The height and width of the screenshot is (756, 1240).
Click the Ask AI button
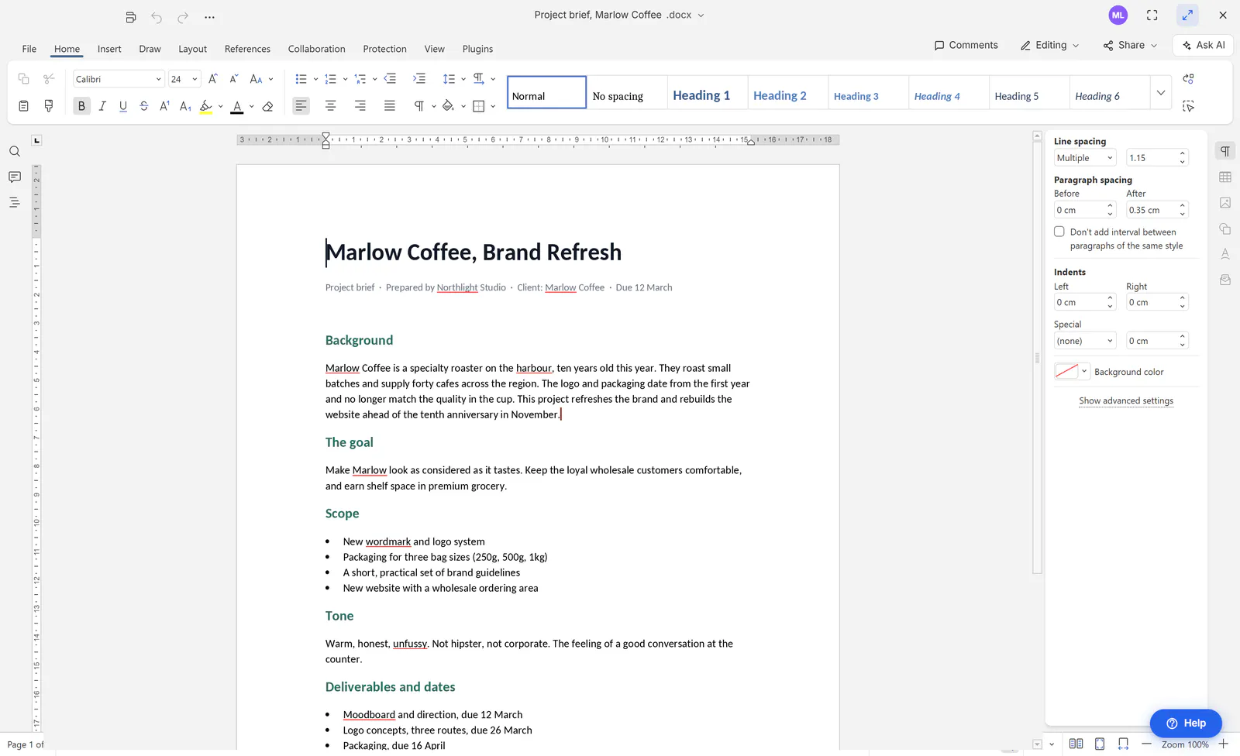1204,46
